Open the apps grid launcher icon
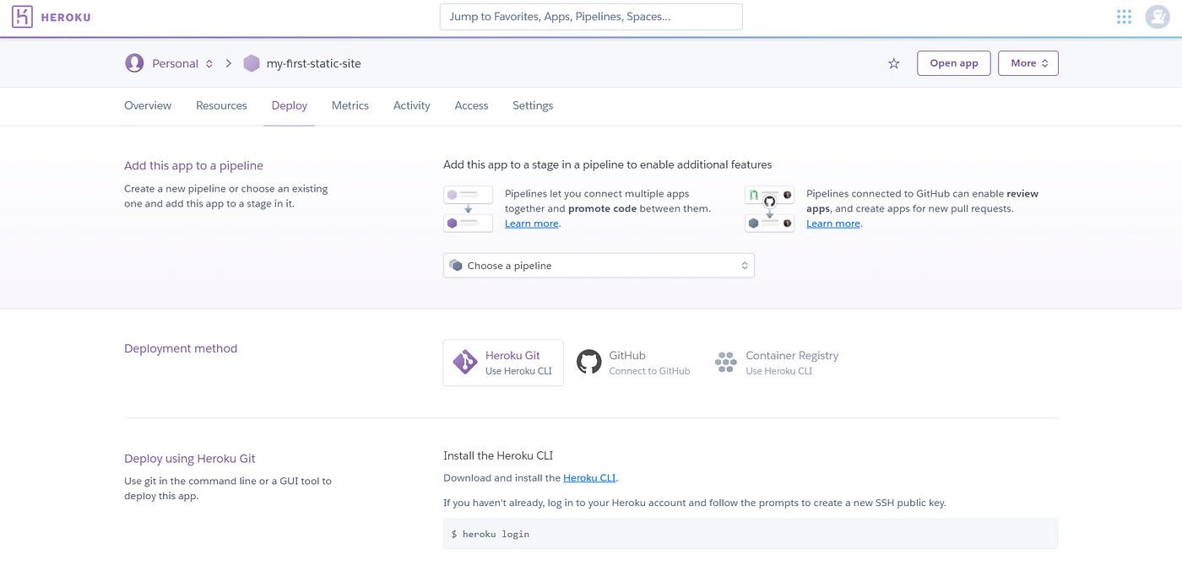Viewport: 1182px width, 565px height. [x=1124, y=17]
